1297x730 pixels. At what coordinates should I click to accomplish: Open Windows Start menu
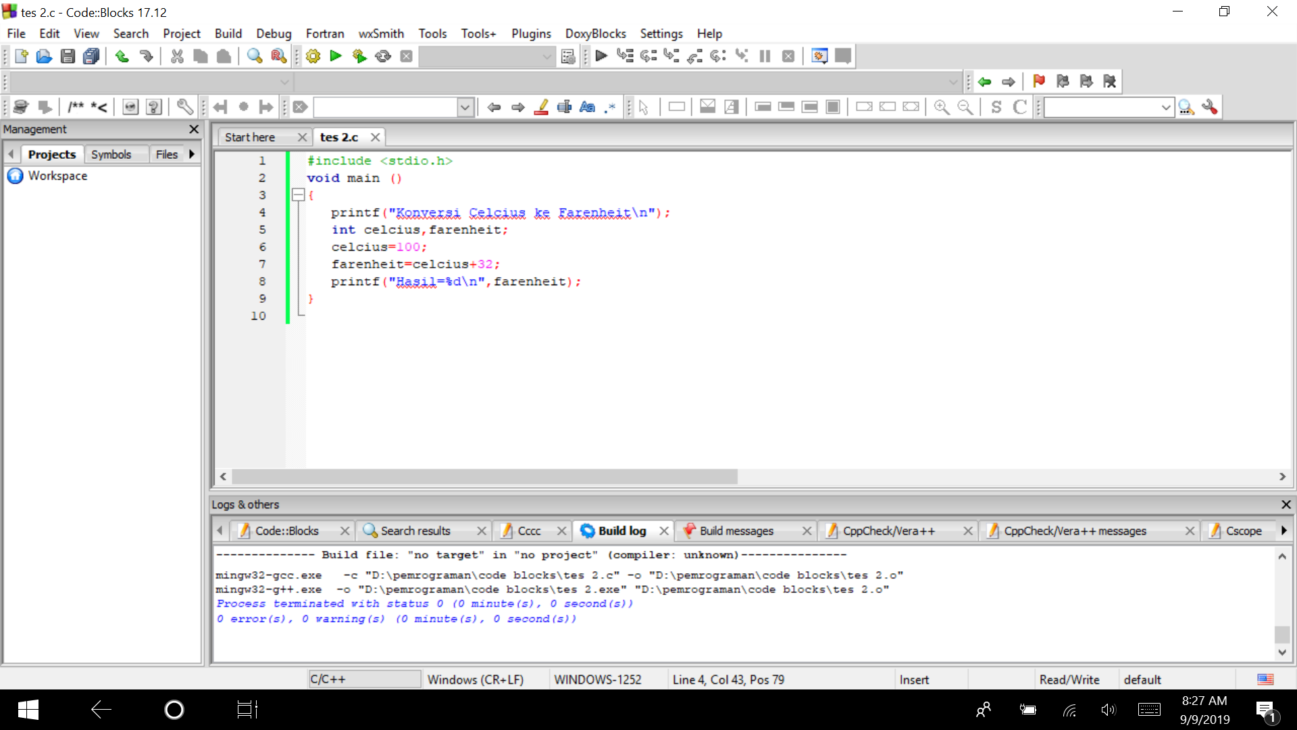tap(28, 710)
